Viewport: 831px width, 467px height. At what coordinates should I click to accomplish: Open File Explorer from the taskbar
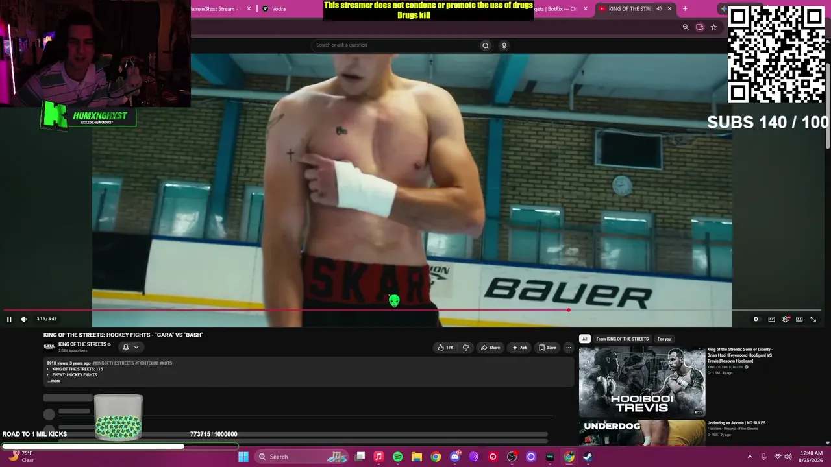tap(417, 457)
